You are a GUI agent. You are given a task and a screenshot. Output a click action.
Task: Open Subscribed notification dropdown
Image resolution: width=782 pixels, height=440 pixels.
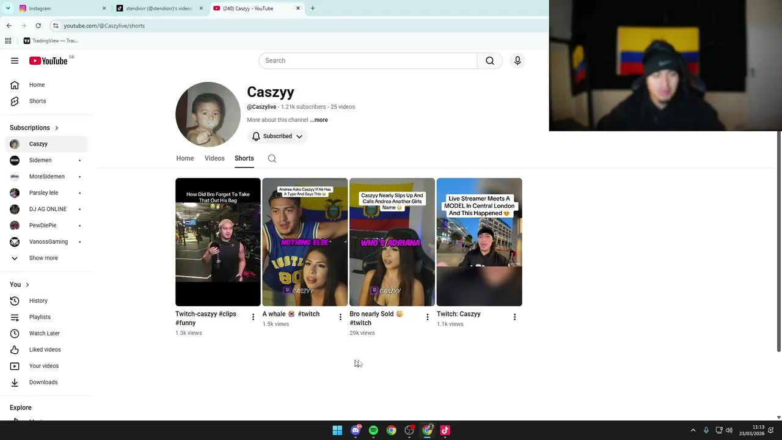click(277, 136)
